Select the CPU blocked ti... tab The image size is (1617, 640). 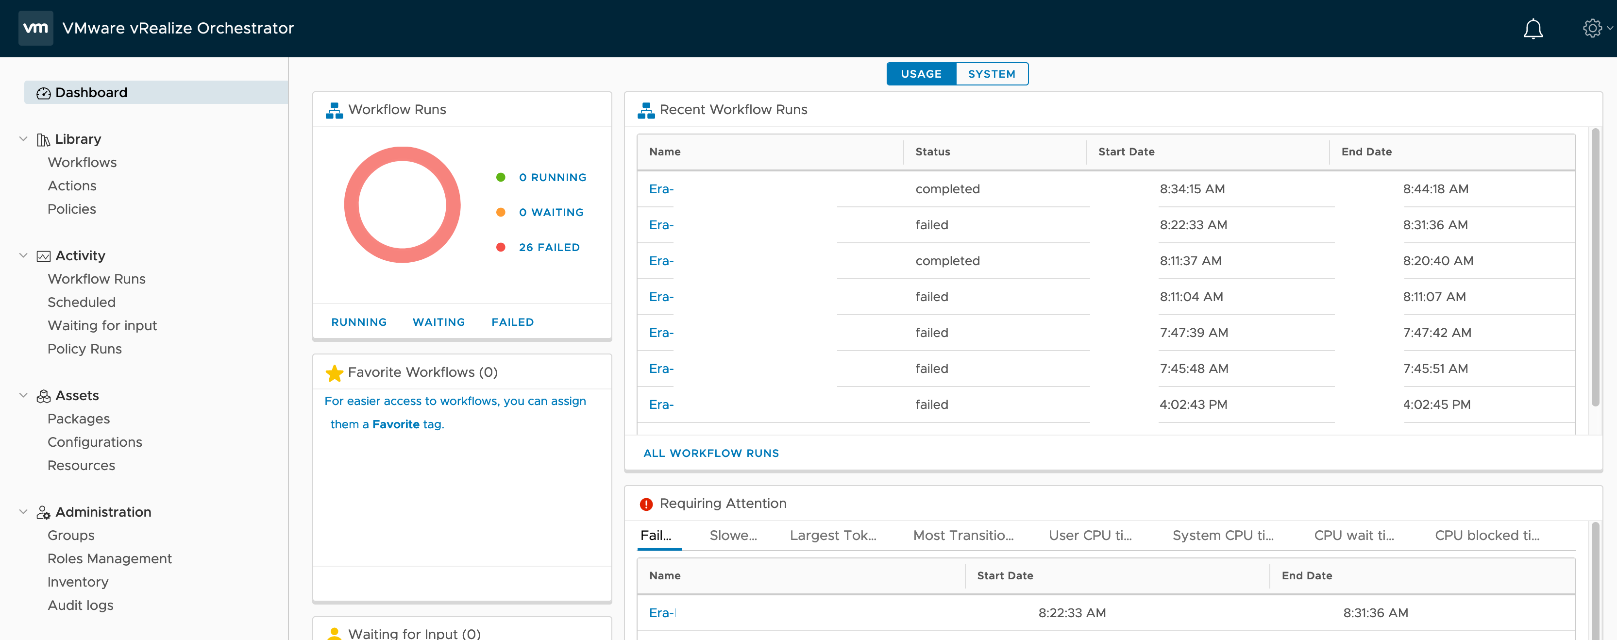1487,536
